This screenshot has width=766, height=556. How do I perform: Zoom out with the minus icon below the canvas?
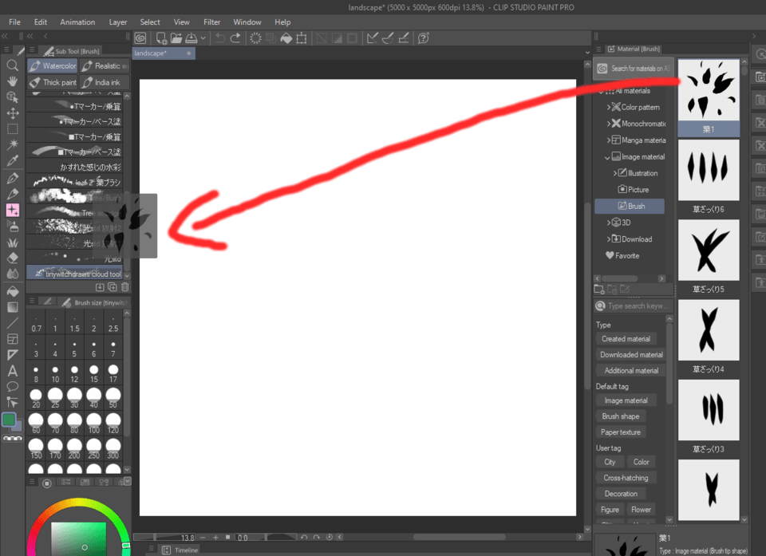[203, 538]
